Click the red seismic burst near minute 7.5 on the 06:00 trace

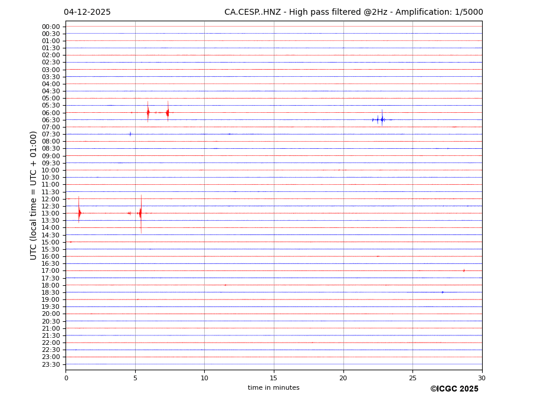[168, 112]
